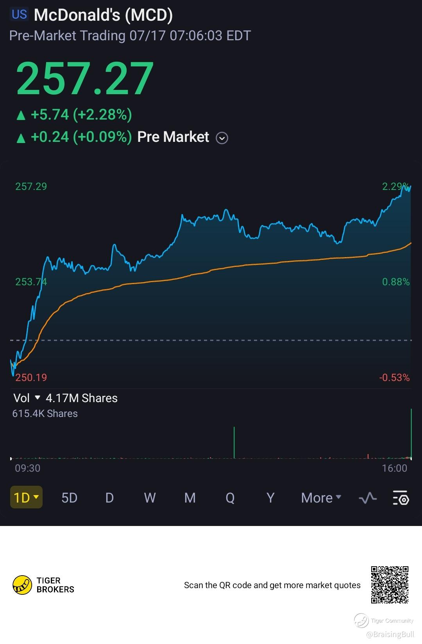
Task: Select the 1D timeframe tab
Action: (26, 497)
